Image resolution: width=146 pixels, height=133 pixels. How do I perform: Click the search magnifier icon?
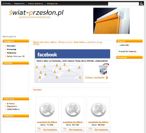coord(141,4)
